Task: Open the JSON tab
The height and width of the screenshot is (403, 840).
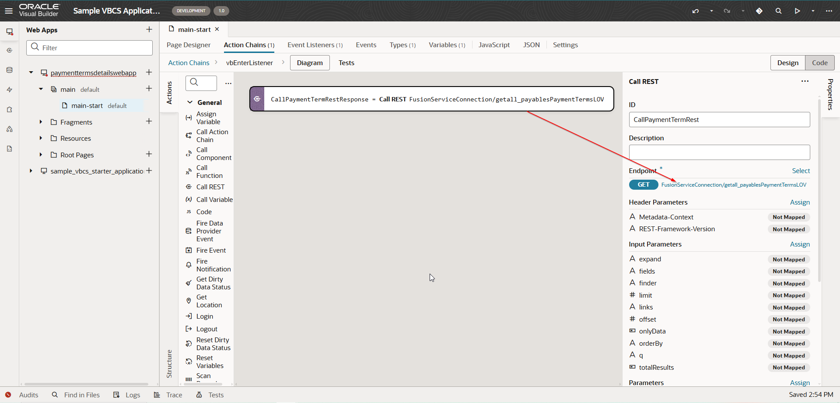Action: [531, 45]
